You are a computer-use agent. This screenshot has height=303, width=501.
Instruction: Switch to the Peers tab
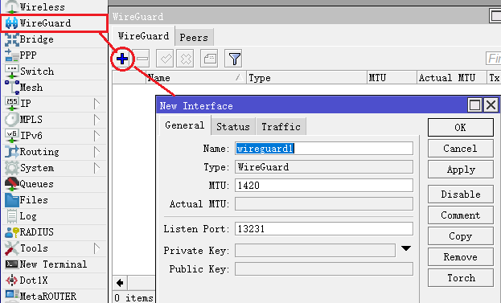point(194,37)
